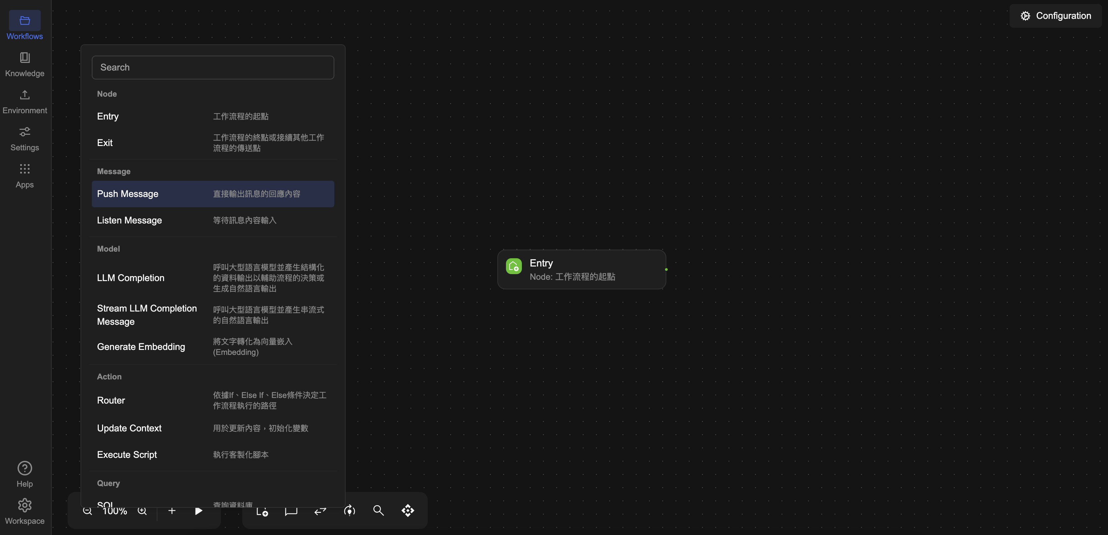Choose LLM Completion from the Model section
The height and width of the screenshot is (535, 1108).
pos(131,278)
